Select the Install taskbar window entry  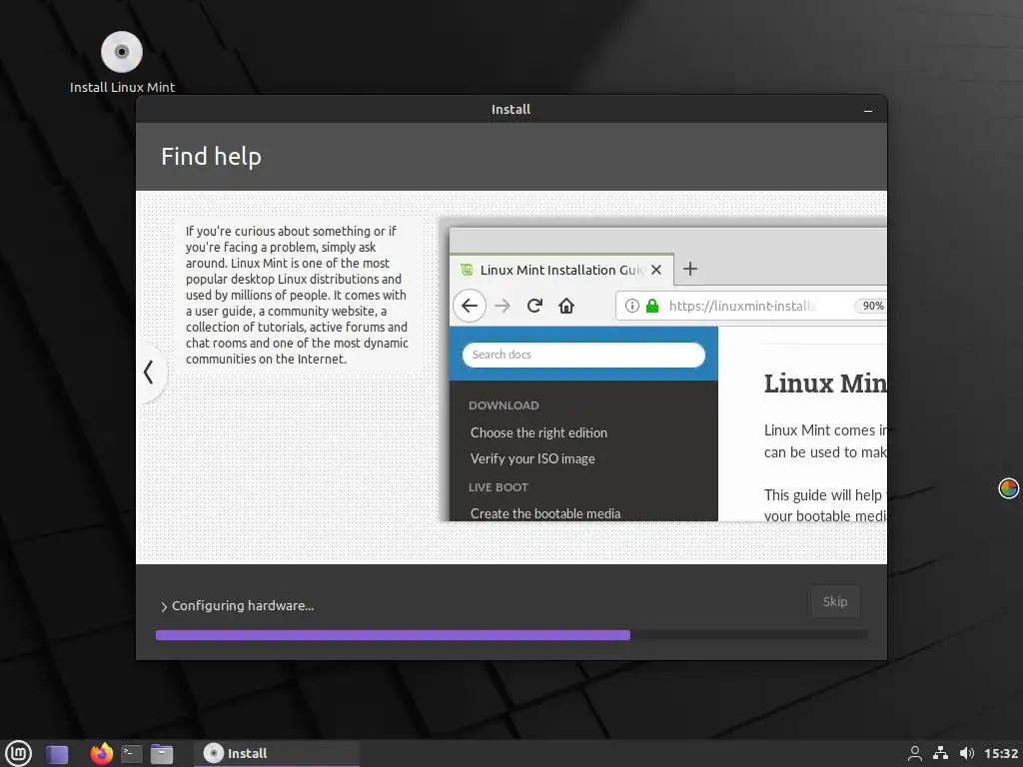click(x=277, y=753)
